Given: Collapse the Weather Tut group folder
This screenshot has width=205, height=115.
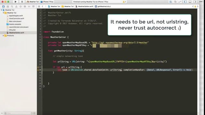Looking at the screenshot, I should 3,13.
